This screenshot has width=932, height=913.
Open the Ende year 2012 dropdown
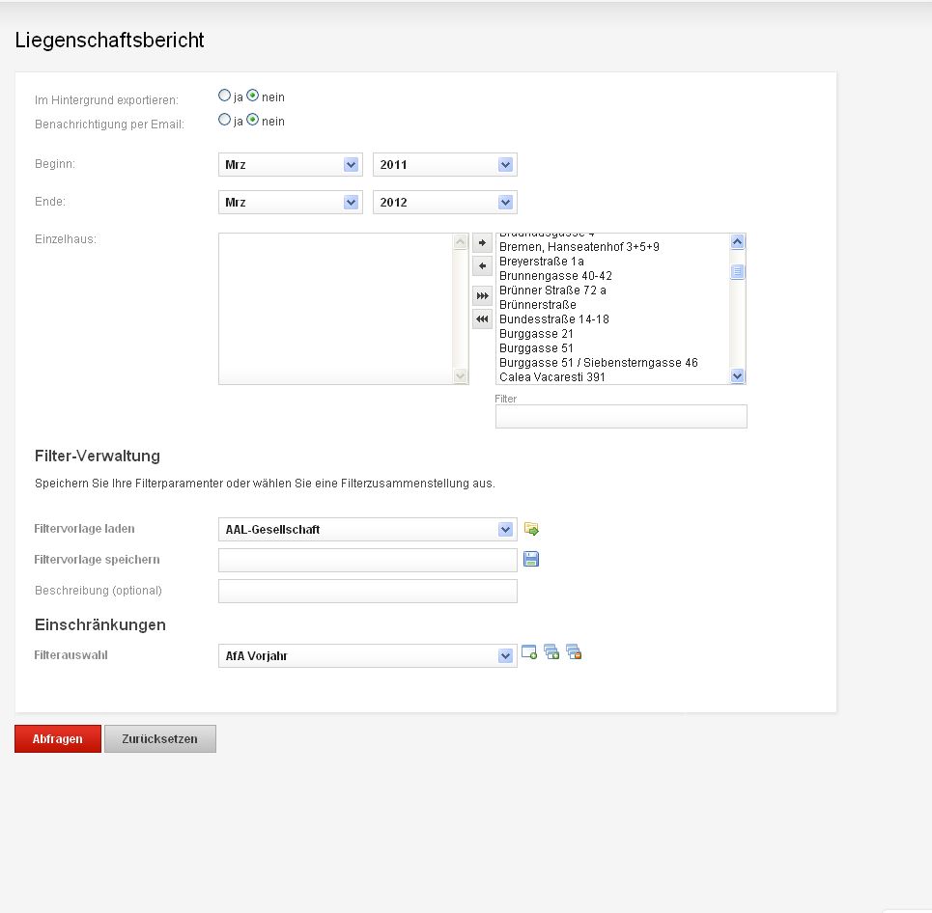[445, 202]
